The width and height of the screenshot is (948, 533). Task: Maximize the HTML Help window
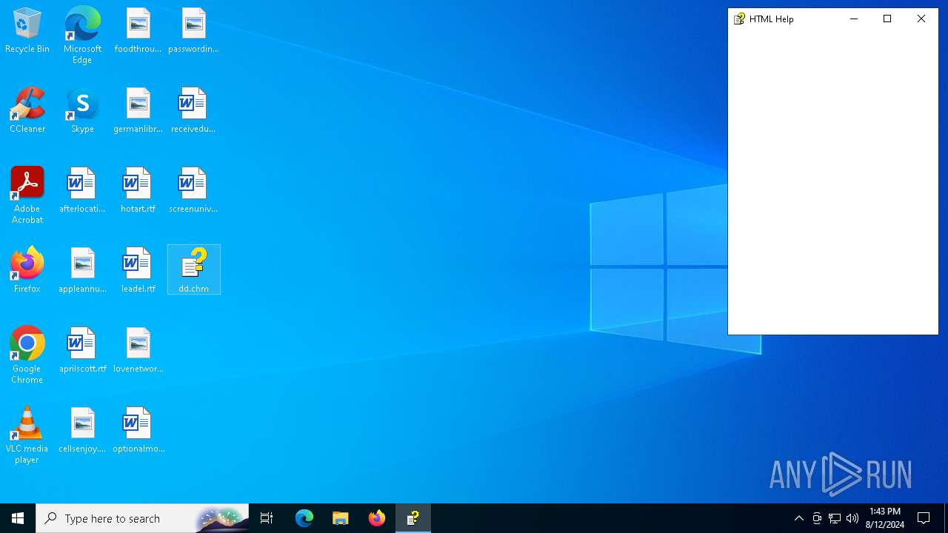(x=887, y=19)
